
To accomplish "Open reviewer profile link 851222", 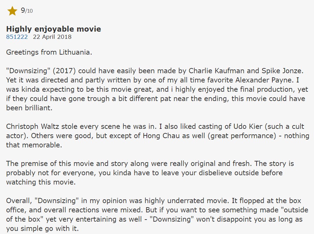I will click(17, 37).
